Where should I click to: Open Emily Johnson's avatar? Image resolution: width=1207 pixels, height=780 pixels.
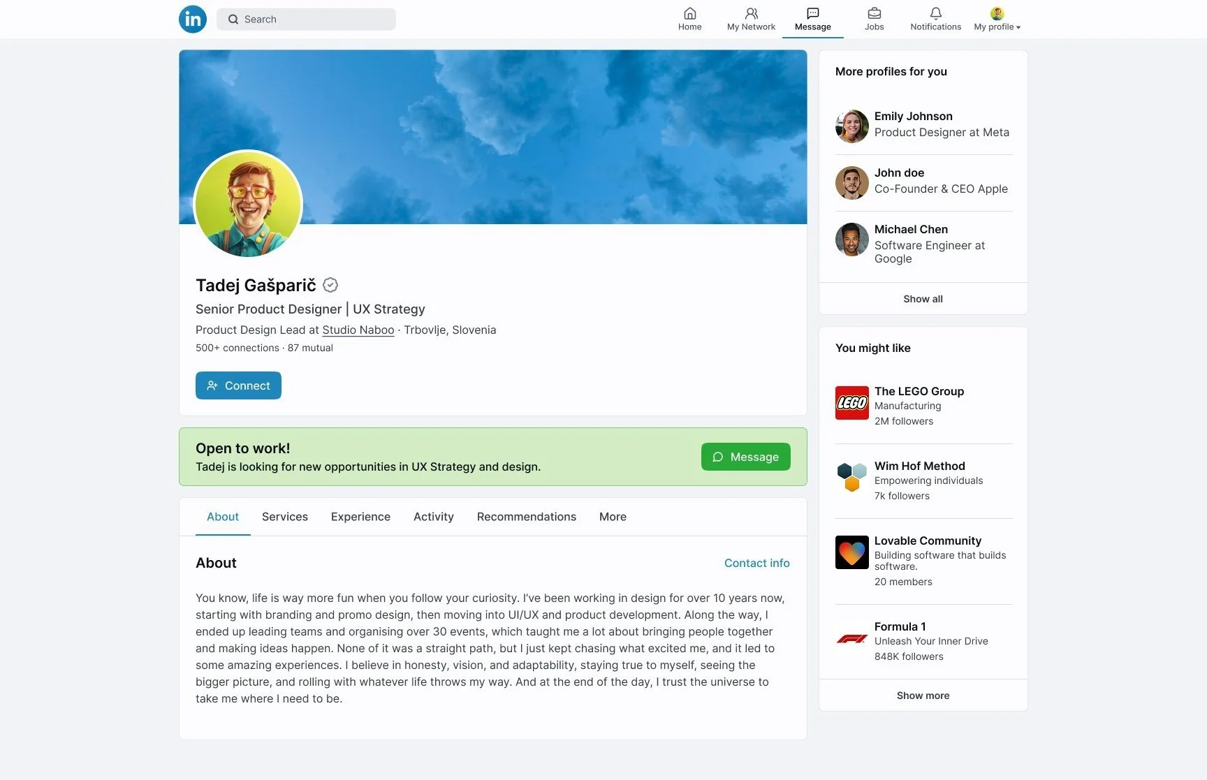pyautogui.click(x=852, y=126)
